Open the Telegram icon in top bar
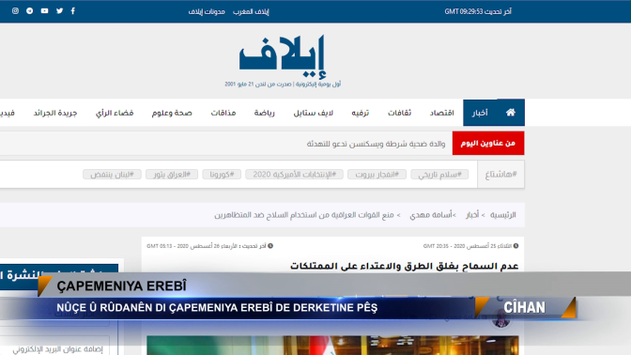 [x=30, y=11]
